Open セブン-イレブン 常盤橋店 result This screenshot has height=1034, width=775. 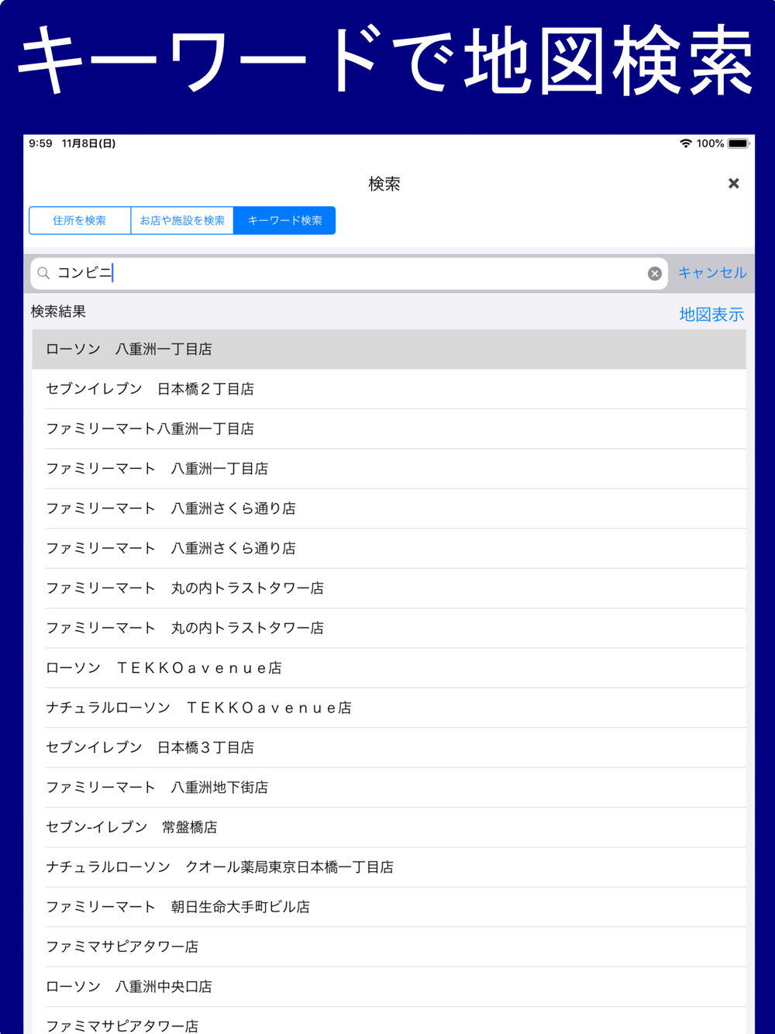[389, 827]
